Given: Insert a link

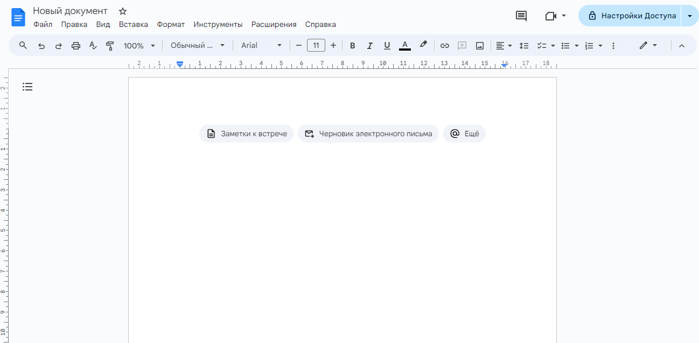Looking at the screenshot, I should coord(445,45).
